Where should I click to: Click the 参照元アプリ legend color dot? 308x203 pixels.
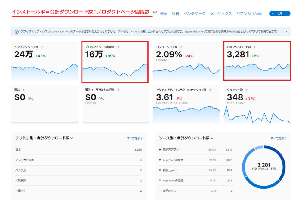tap(160, 149)
